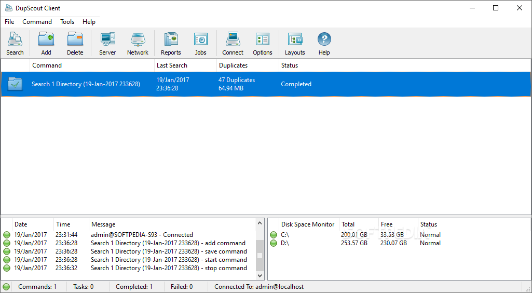Click the log scrollbar up arrow
Image resolution: width=532 pixels, height=293 pixels.
[260, 223]
